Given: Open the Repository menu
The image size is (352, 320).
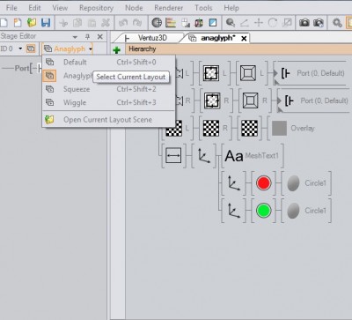Looking at the screenshot, I should (97, 8).
